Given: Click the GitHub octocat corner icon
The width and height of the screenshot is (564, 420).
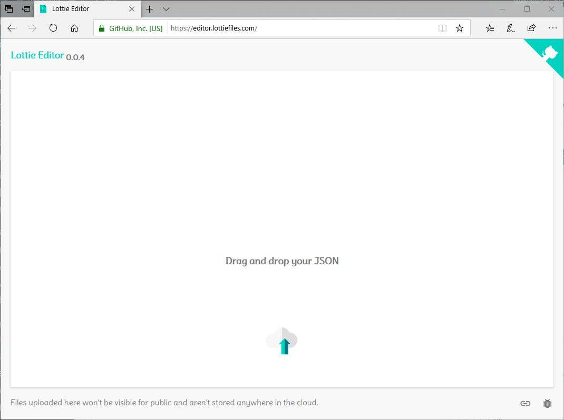Looking at the screenshot, I should [x=549, y=53].
